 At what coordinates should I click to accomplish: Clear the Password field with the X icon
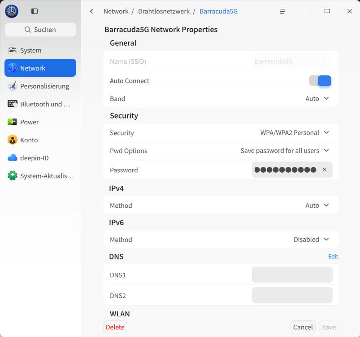tap(325, 170)
